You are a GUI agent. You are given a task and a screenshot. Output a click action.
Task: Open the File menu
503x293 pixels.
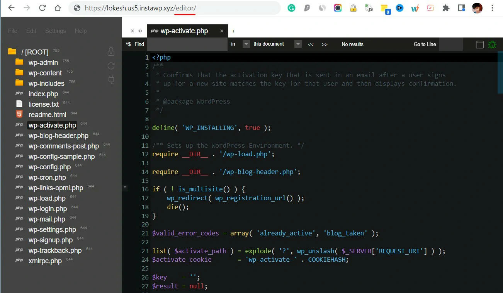tap(13, 31)
